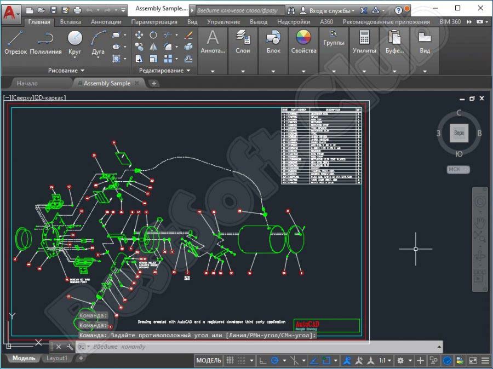Open the Аннота... panel dropdown
Image resolution: width=493 pixels, height=369 pixels.
point(213,71)
